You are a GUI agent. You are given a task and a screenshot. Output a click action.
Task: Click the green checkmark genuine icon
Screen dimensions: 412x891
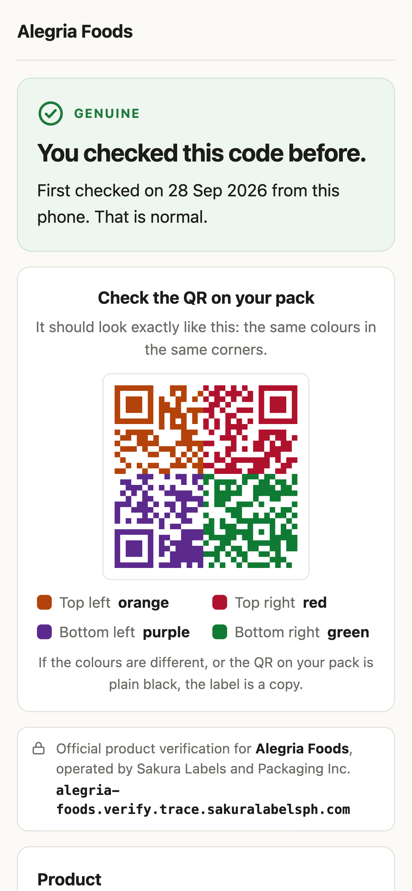pyautogui.click(x=51, y=113)
